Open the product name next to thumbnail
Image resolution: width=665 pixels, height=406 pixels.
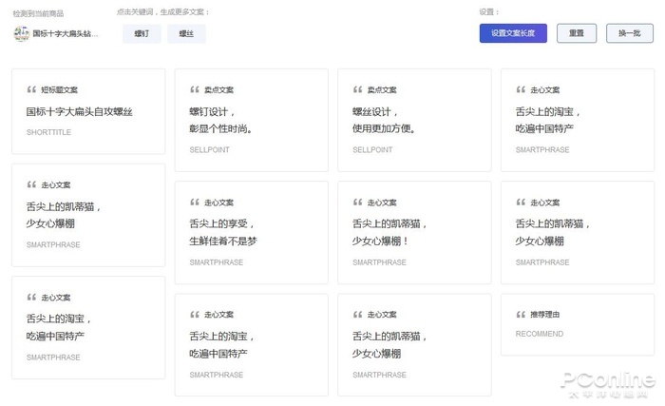pos(65,33)
